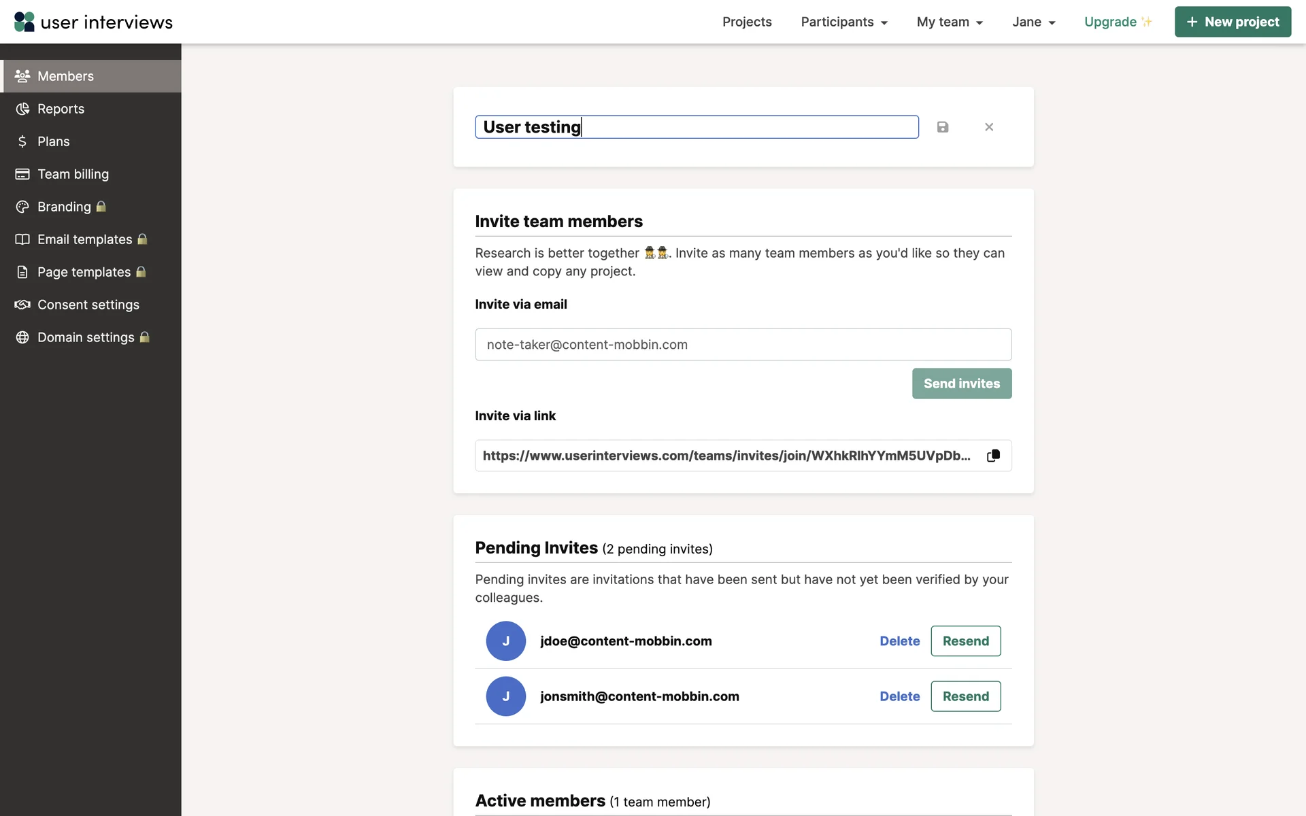1306x816 pixels.
Task: Click the New project button
Action: coord(1232,22)
